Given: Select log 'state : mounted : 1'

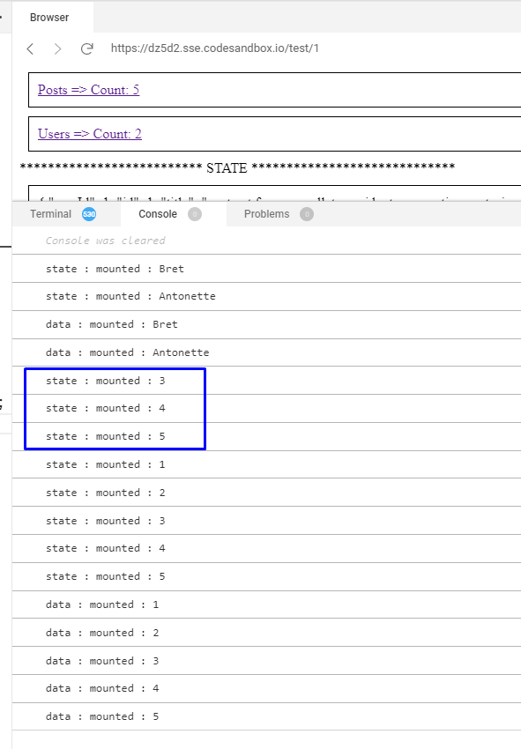Looking at the screenshot, I should point(267,464).
